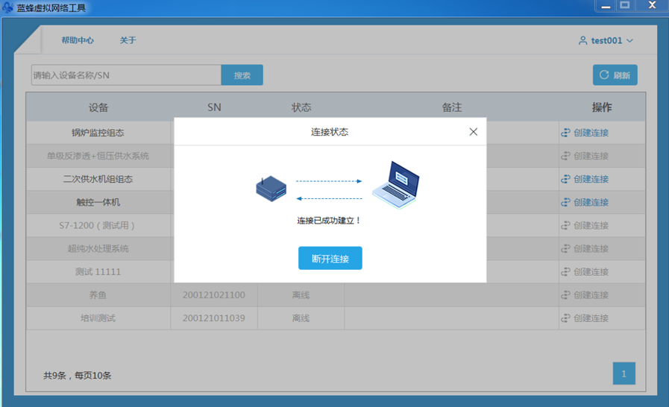Click 创建连接 in the 测试 11111 row
669x407 pixels.
click(x=585, y=272)
